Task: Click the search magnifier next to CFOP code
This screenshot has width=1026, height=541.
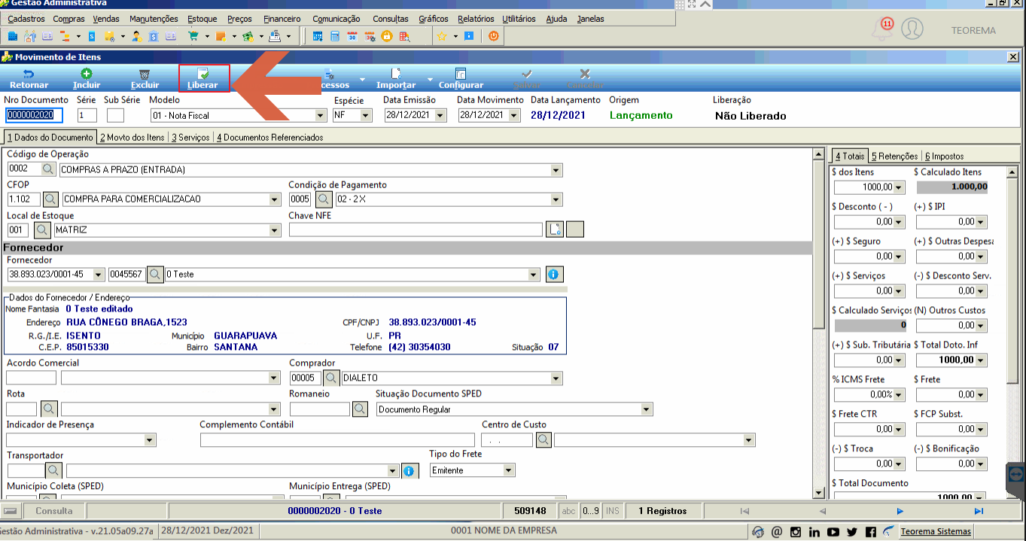Action: (x=50, y=199)
